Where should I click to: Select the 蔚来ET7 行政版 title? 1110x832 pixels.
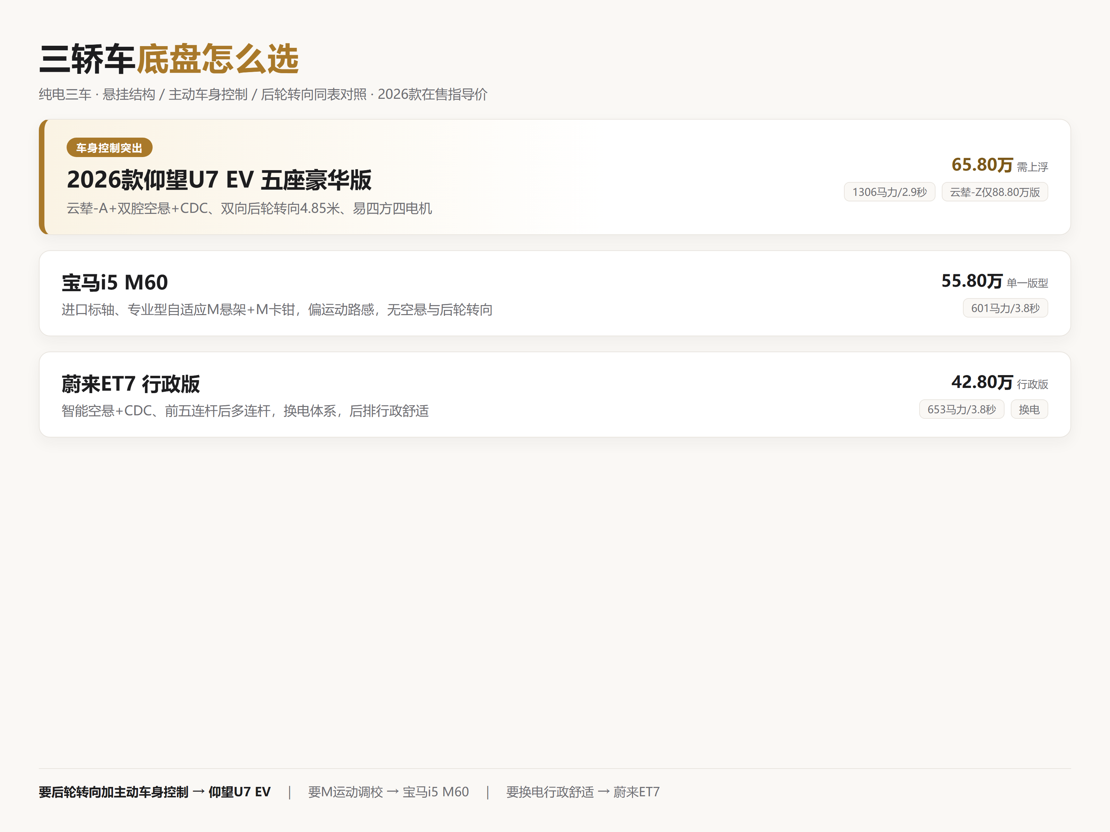[130, 384]
